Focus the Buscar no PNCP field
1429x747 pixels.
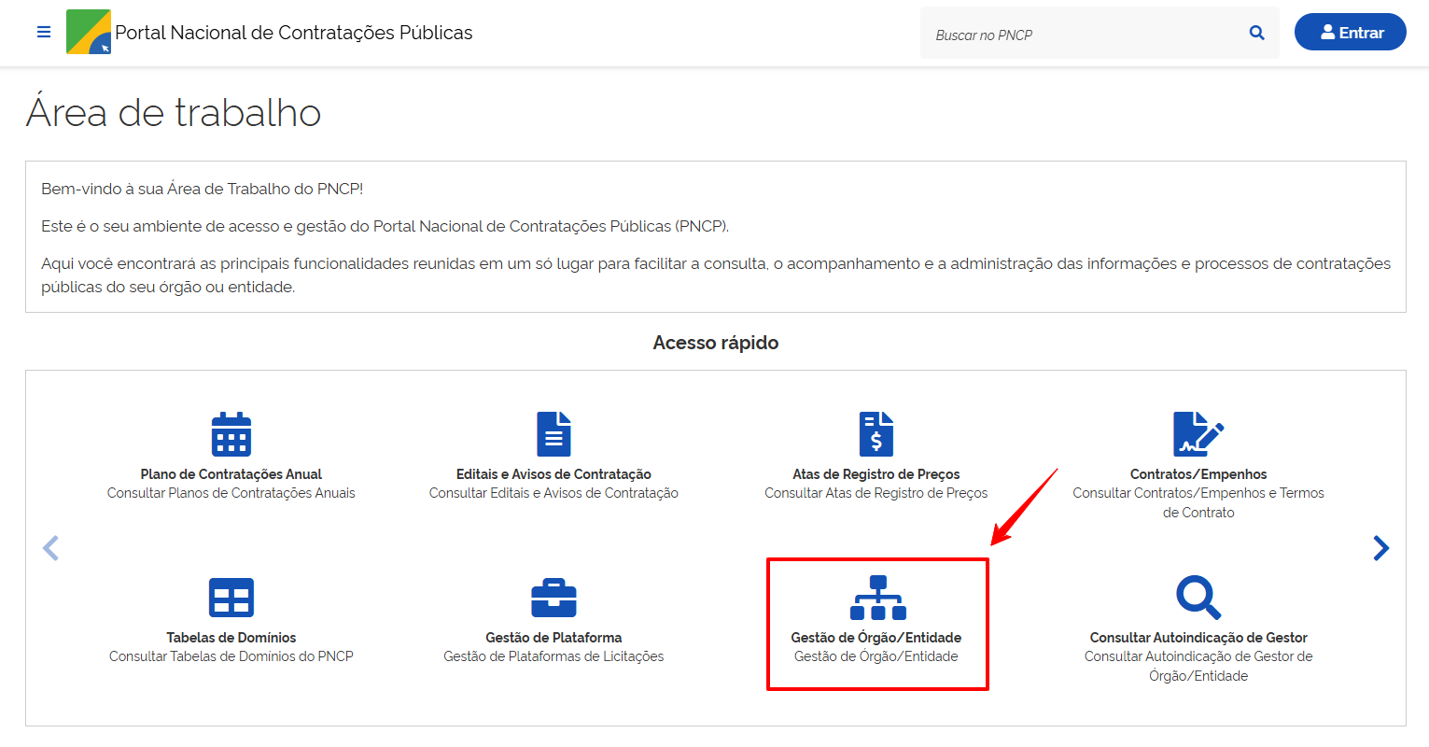pos(1083,35)
